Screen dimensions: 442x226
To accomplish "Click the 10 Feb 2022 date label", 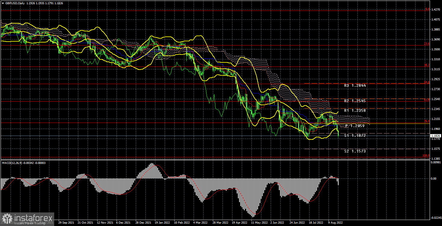I will pyautogui.click(x=182, y=223).
